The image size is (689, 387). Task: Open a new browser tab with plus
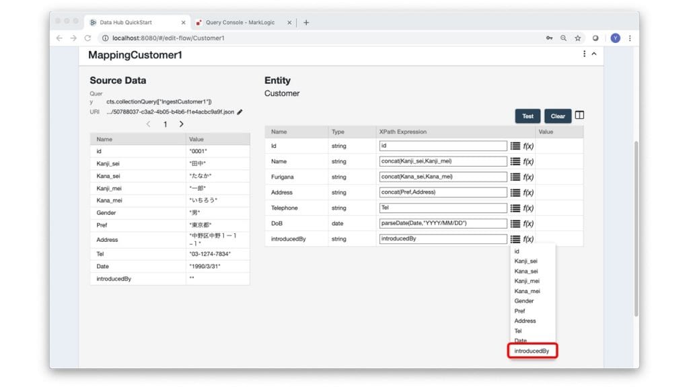pos(306,22)
